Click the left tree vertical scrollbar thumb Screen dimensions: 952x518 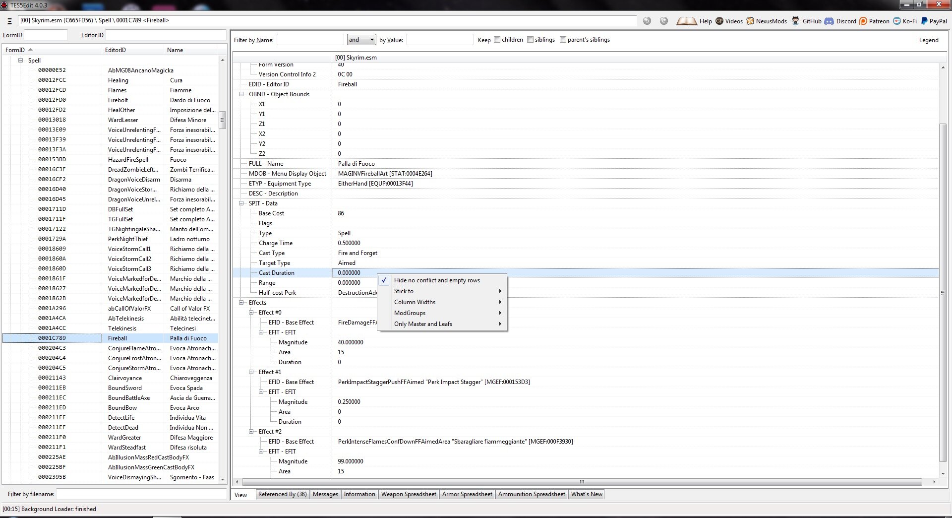point(222,120)
